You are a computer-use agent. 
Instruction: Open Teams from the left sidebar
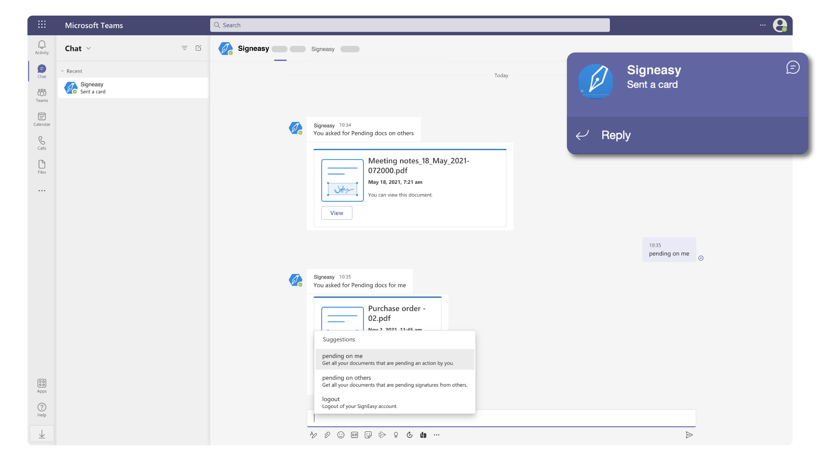[42, 95]
